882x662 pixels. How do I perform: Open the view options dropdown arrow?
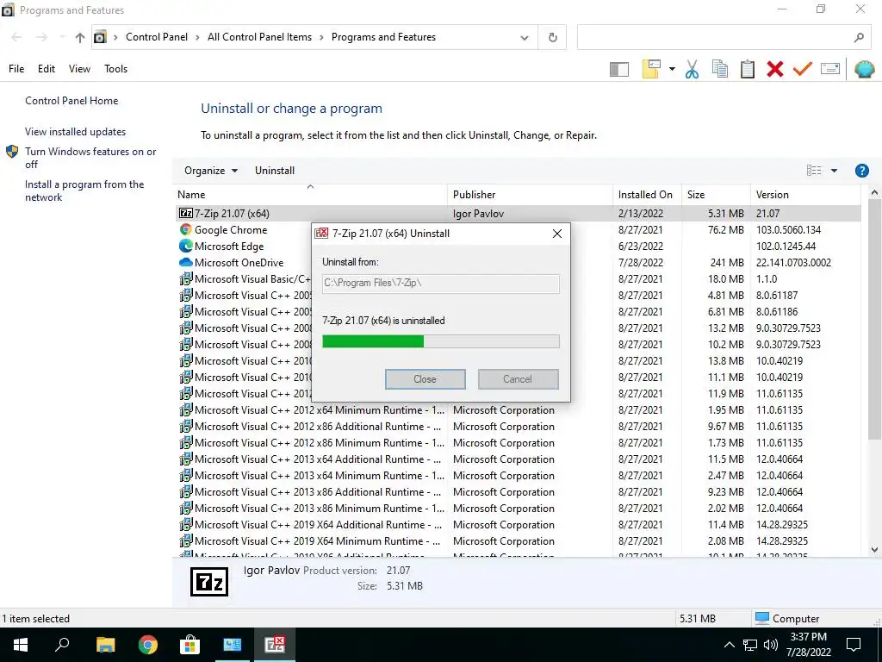point(834,171)
